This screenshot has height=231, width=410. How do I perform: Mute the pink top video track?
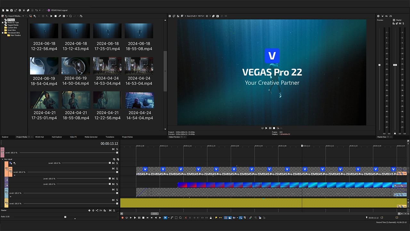click(113, 149)
